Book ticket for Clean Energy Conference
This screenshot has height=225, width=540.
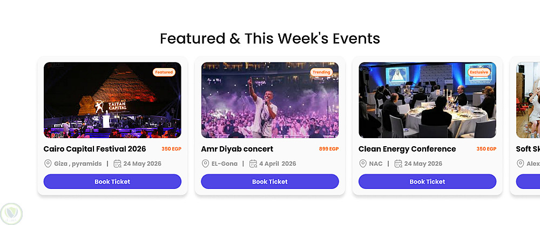pos(427,182)
